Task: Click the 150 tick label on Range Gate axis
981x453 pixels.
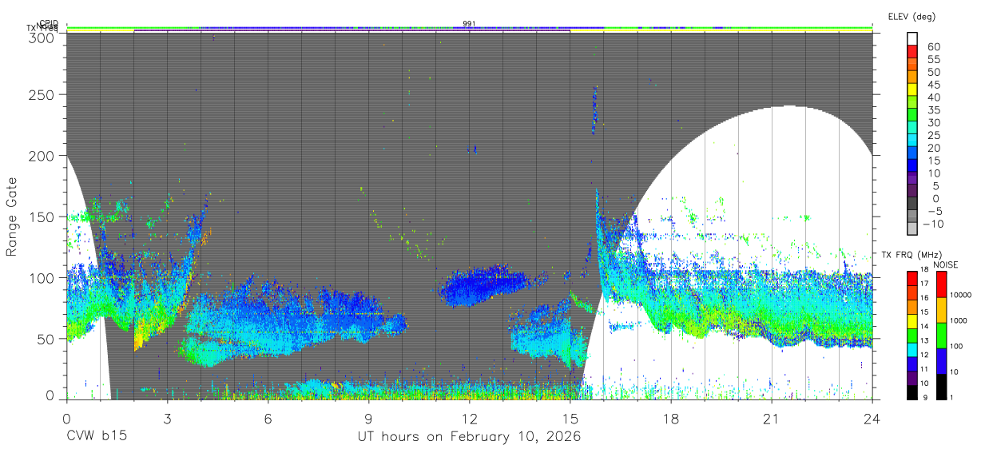Action: (43, 217)
